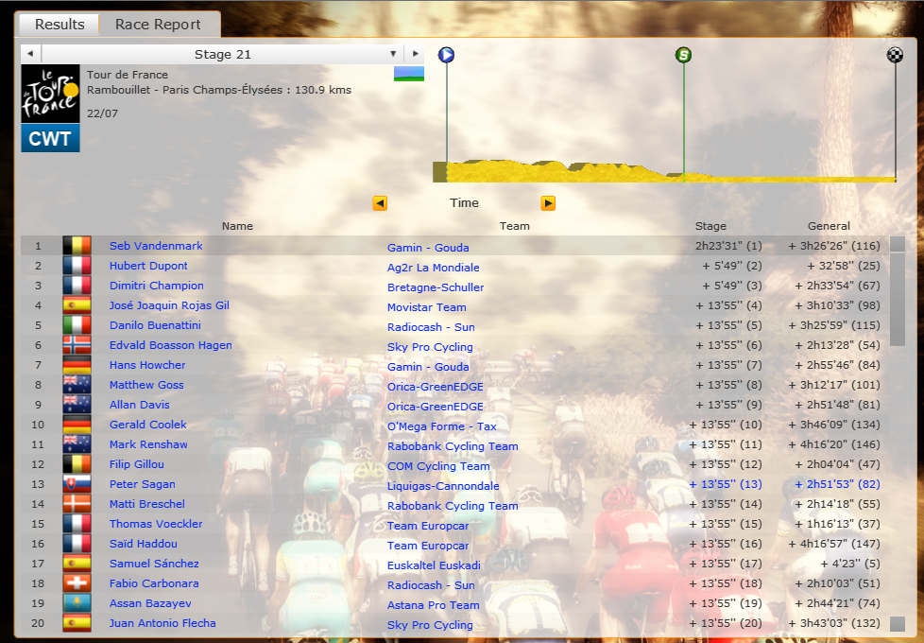Screen dimensions: 924x643
Task: Open rider Seb Vandenmark
Action: click(156, 246)
